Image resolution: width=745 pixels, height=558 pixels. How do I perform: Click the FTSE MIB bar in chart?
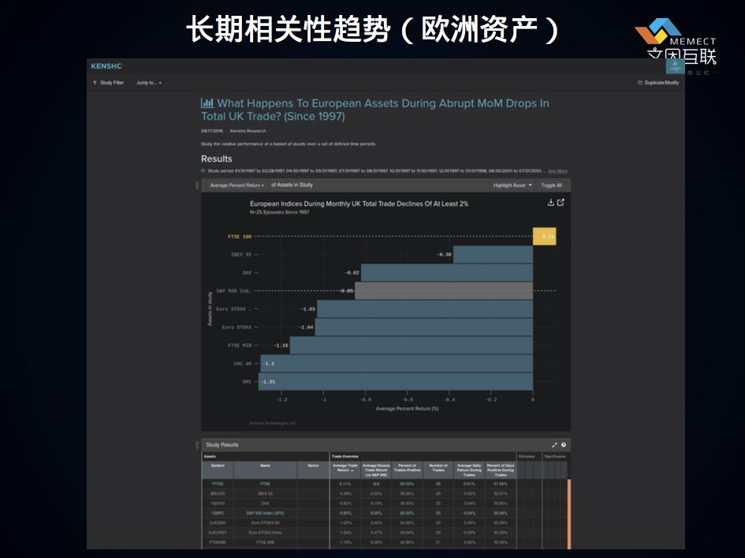411,345
